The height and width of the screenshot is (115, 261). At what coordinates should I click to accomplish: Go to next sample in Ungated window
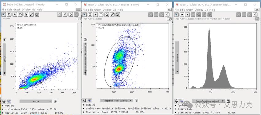pyautogui.click(x=71, y=14)
